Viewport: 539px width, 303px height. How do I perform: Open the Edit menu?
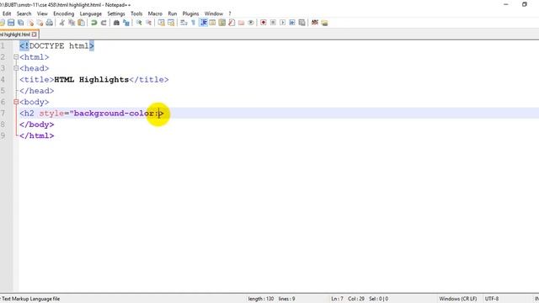tap(7, 13)
